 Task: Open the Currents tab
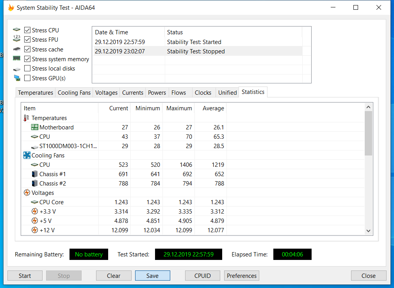coord(133,93)
